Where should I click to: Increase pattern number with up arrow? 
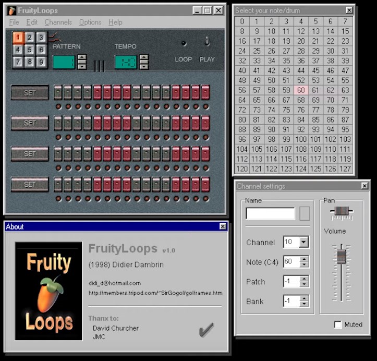point(82,57)
